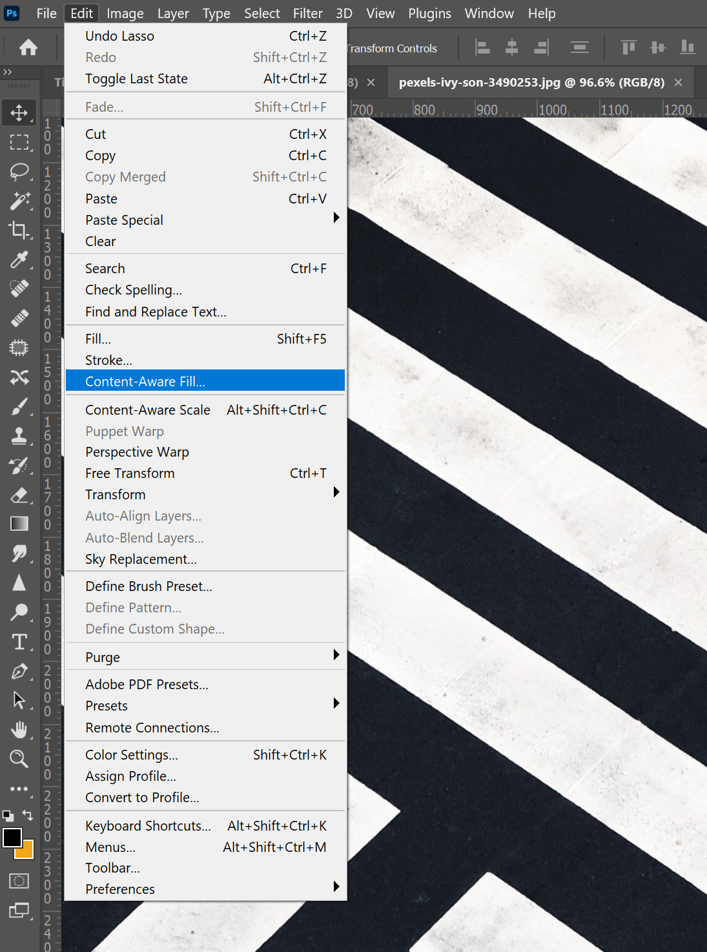Click the orange background color swatch
This screenshot has width=707, height=952.
[x=26, y=851]
